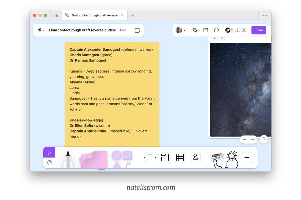
Task: Click the text Captain Andros Philo
Action: pos(88,131)
